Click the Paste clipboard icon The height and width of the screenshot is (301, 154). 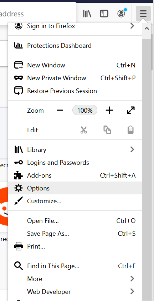point(130,130)
